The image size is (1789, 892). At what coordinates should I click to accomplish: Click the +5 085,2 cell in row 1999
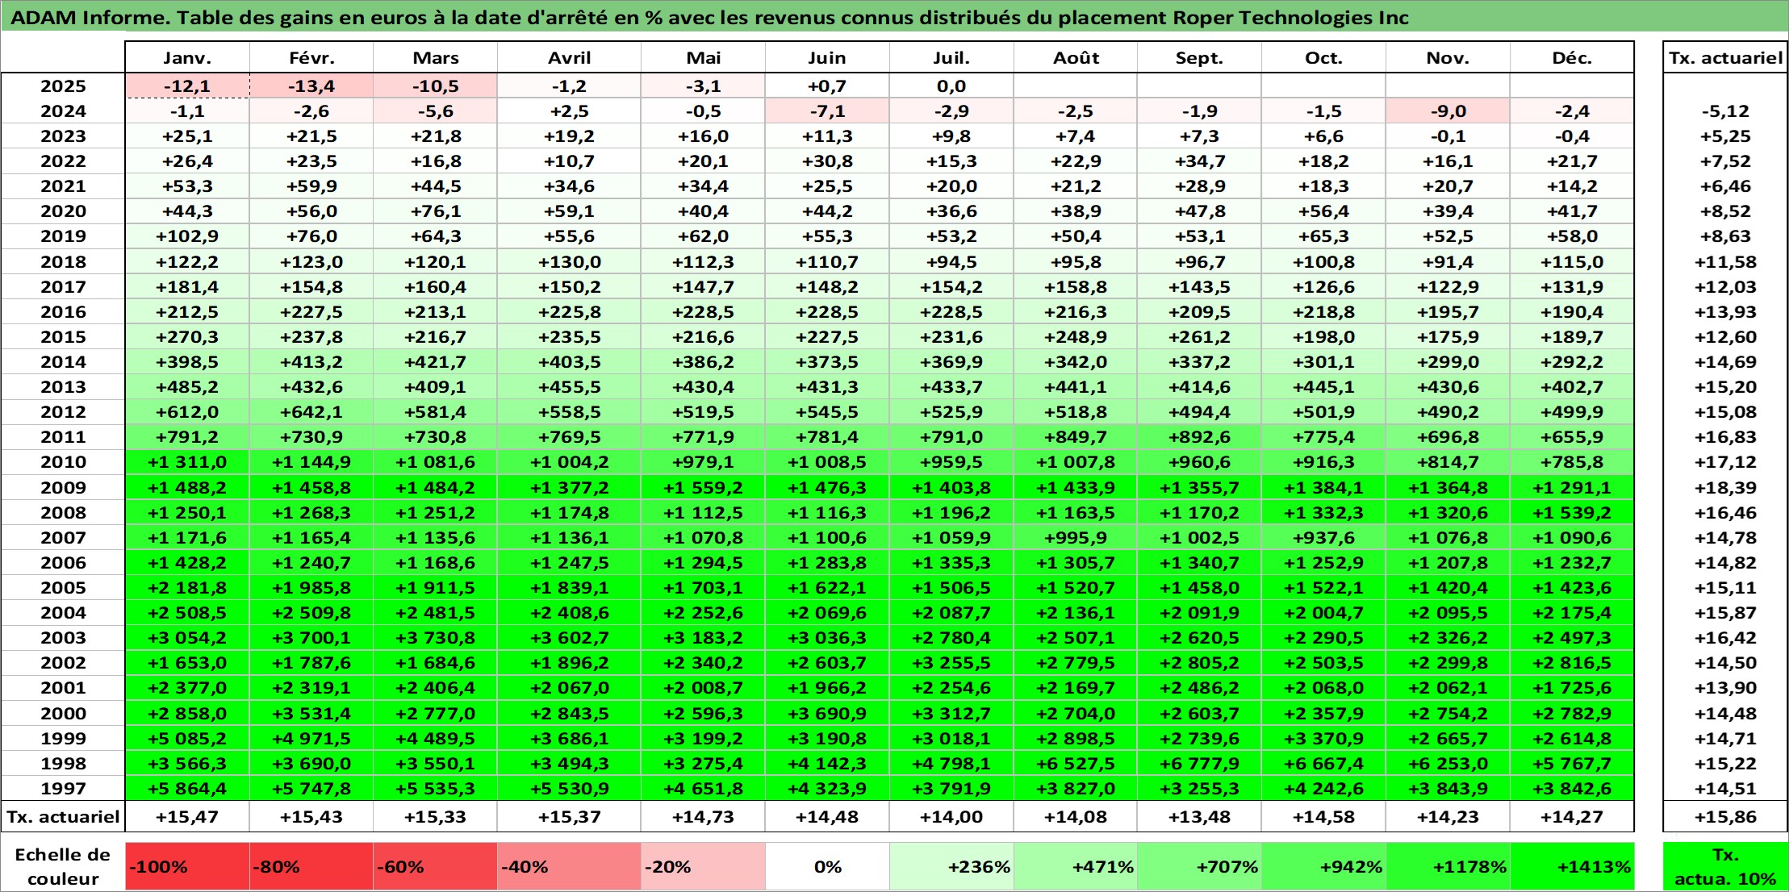[x=187, y=738]
